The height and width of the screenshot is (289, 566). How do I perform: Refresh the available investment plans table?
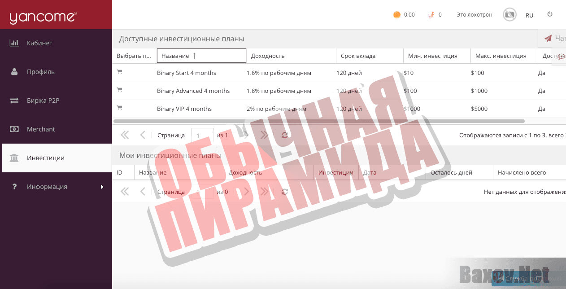[284, 135]
